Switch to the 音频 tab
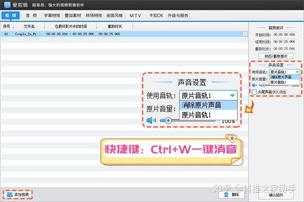Screen dimensions: 304x202 click(x=31, y=15)
